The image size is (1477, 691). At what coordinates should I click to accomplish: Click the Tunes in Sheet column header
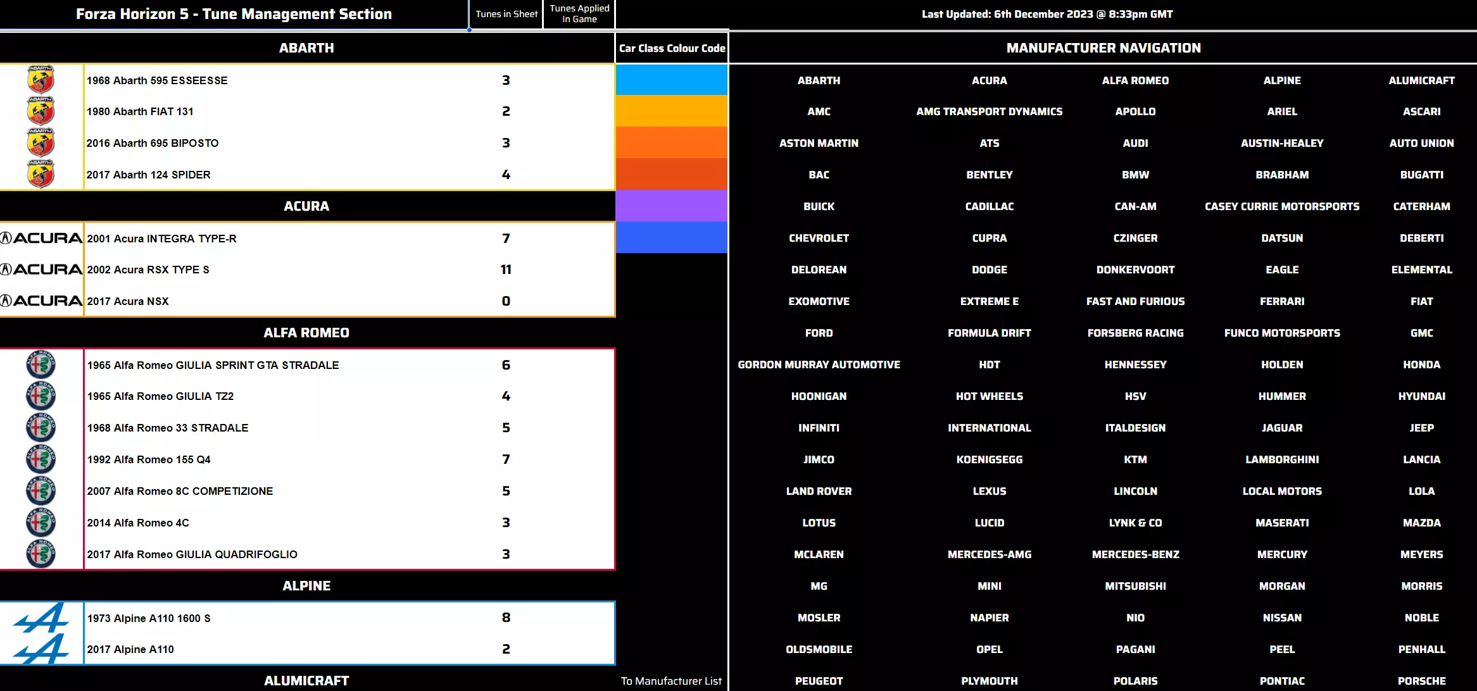click(x=506, y=14)
